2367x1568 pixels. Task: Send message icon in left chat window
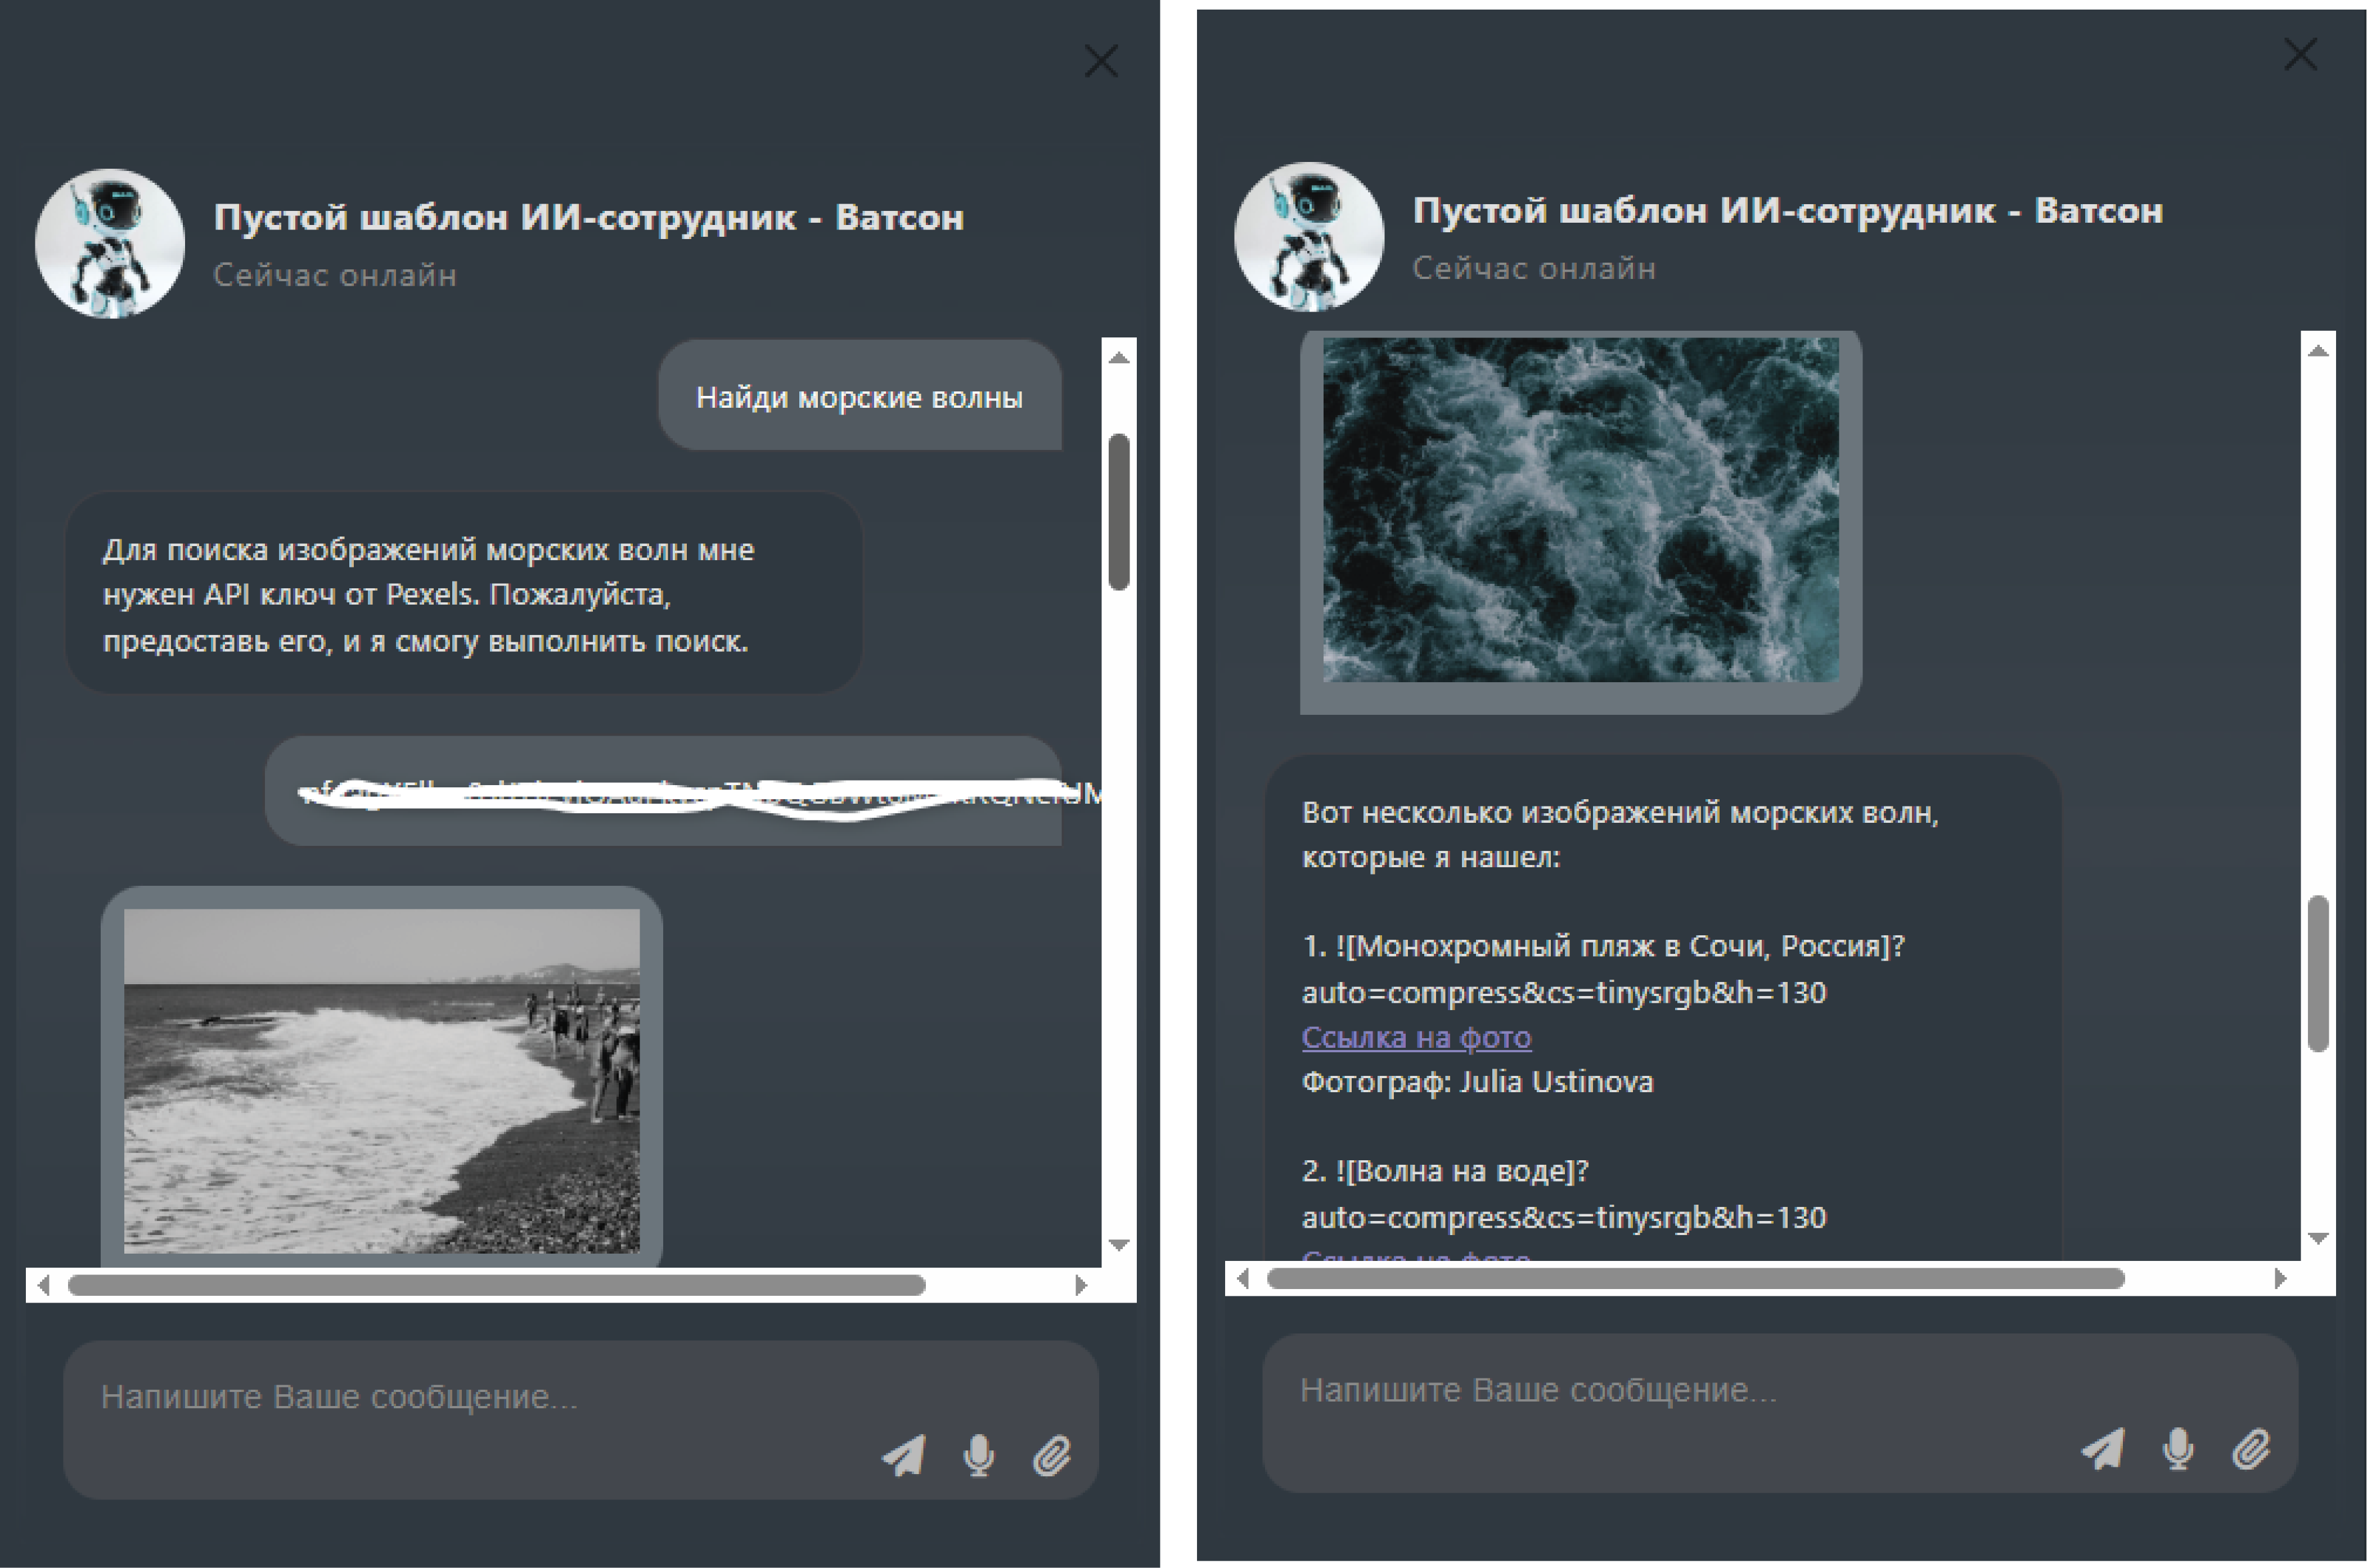[903, 1455]
